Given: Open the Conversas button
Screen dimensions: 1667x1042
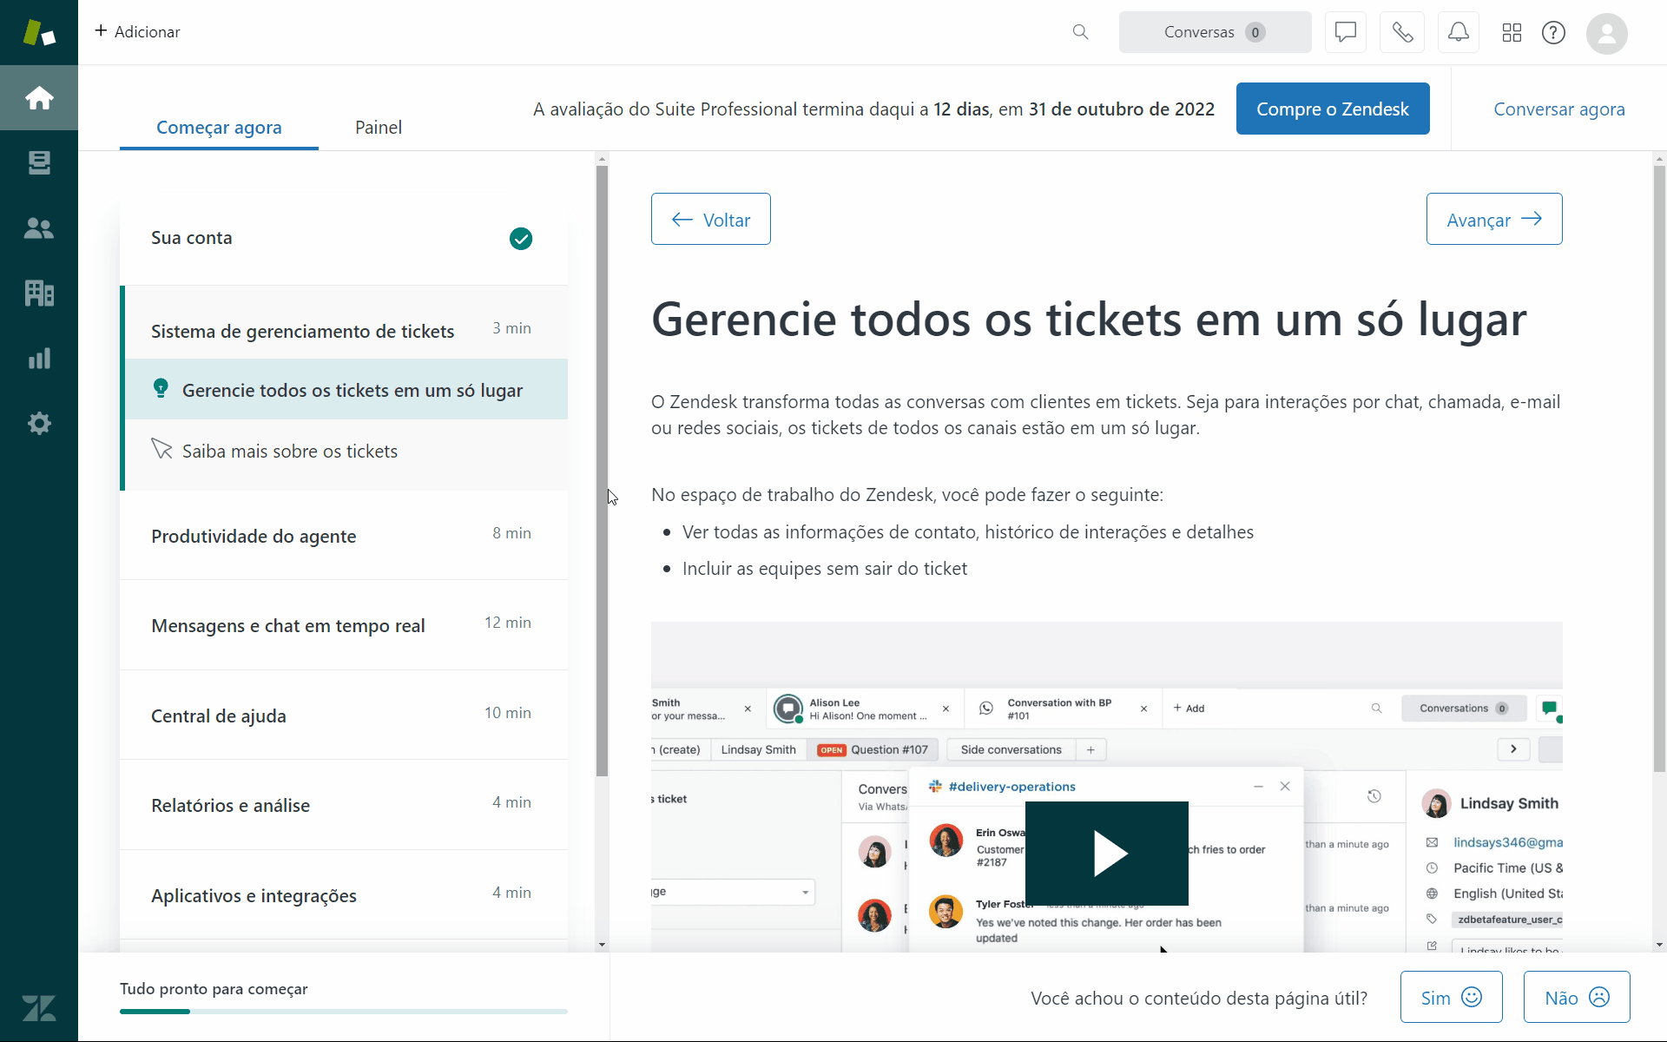Looking at the screenshot, I should point(1215,32).
